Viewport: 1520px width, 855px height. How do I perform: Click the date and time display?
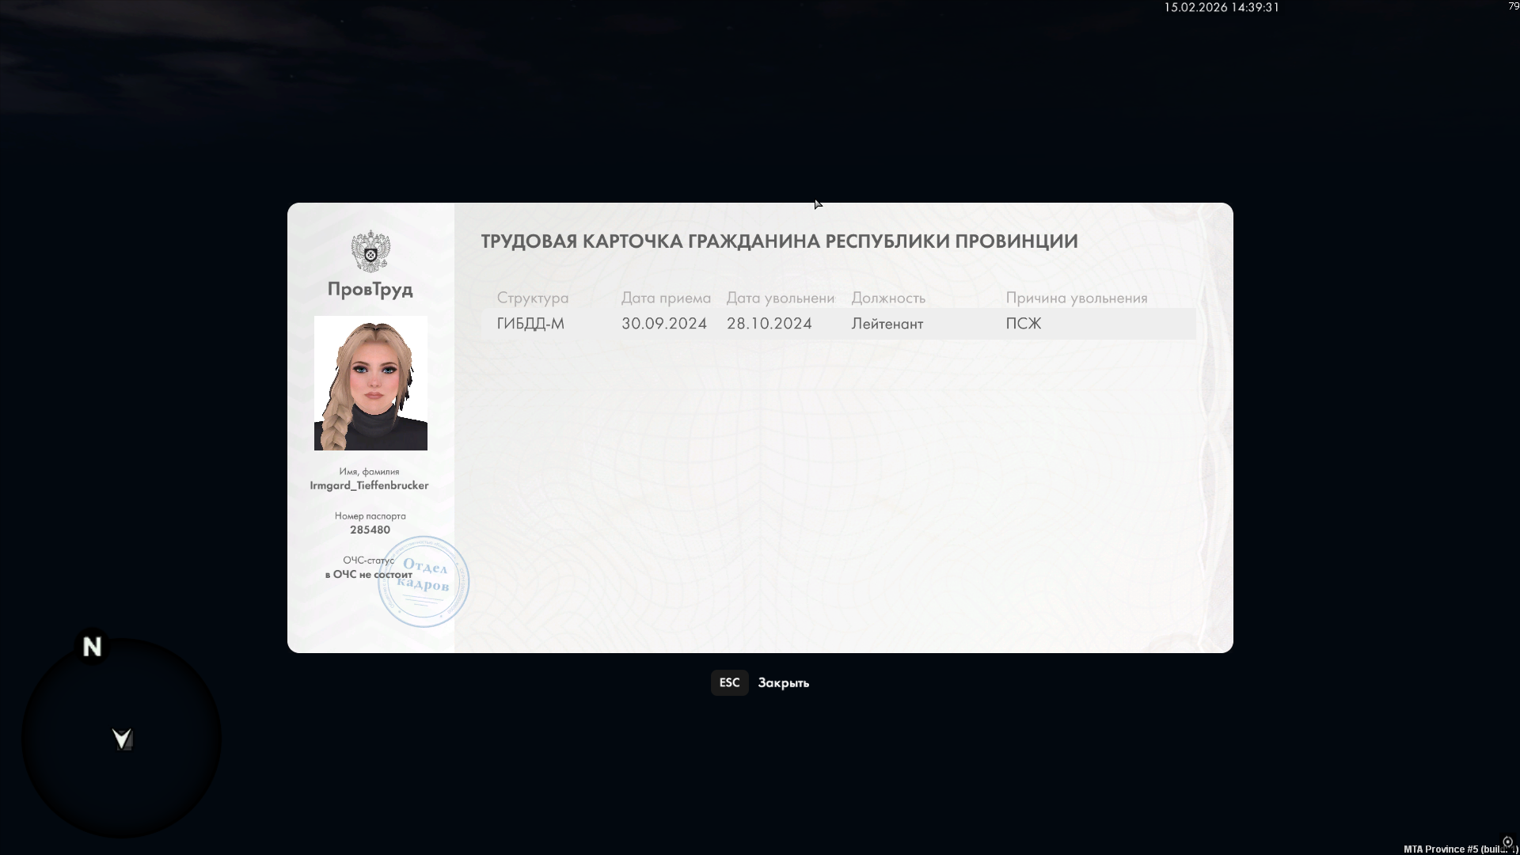point(1221,7)
